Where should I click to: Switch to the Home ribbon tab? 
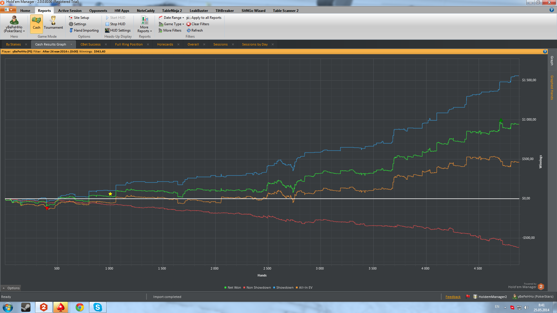pos(25,11)
